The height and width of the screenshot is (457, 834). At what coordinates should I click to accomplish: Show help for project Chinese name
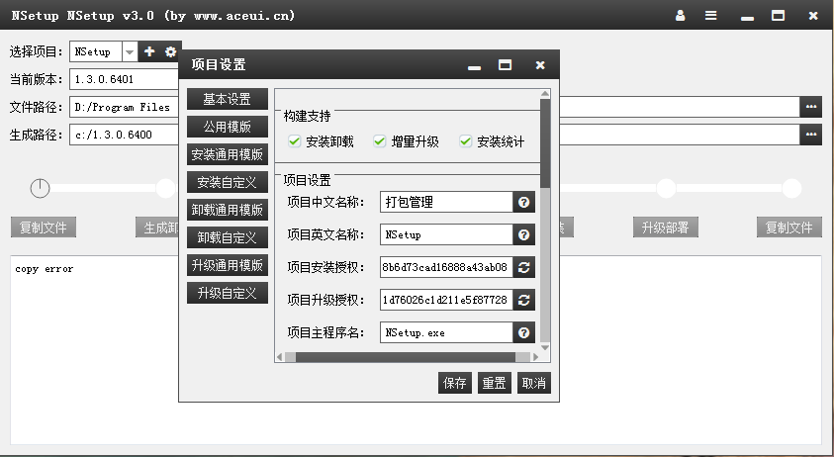524,202
